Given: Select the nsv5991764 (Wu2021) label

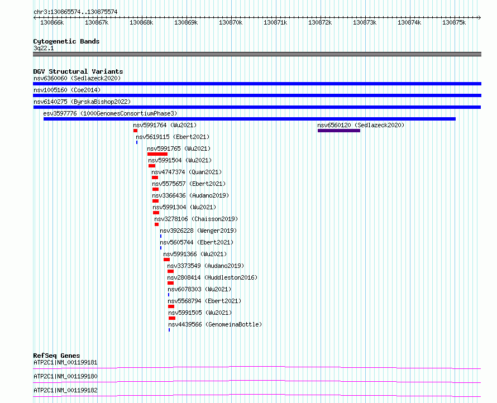Looking at the screenshot, I should (x=165, y=125).
